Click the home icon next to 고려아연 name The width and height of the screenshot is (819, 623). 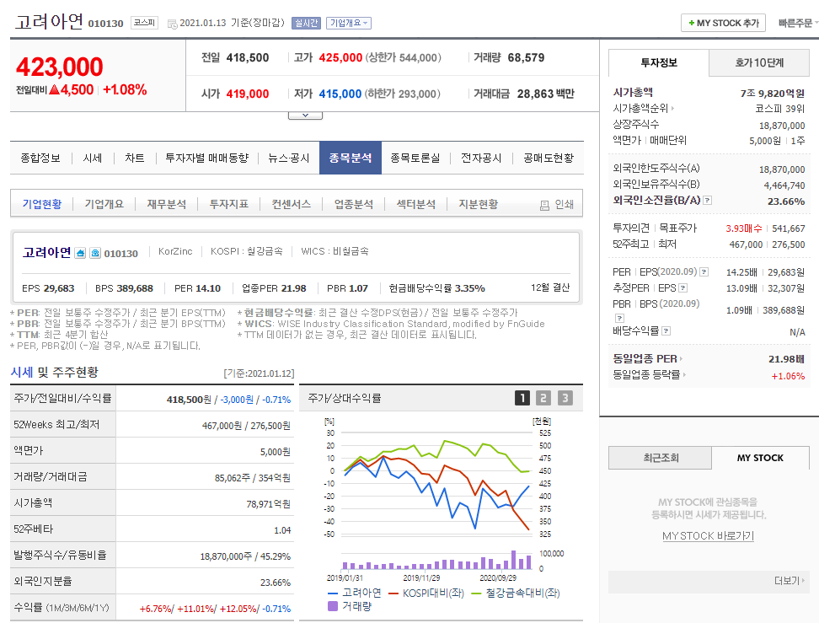[x=80, y=254]
